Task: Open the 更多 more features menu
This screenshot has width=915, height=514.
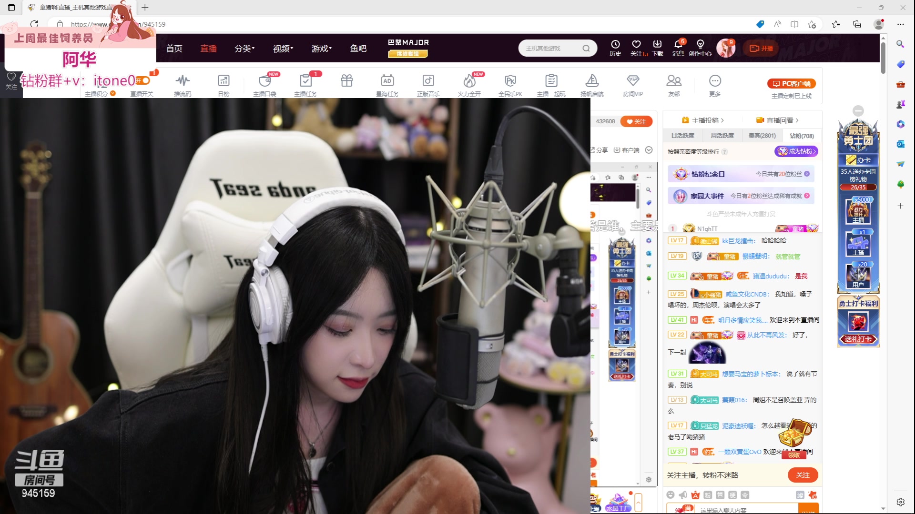Action: point(714,84)
